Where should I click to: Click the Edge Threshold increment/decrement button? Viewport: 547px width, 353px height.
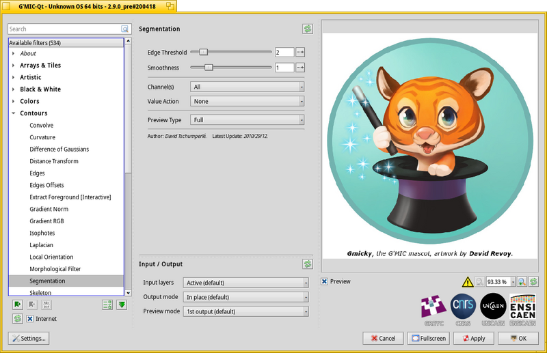click(x=300, y=53)
